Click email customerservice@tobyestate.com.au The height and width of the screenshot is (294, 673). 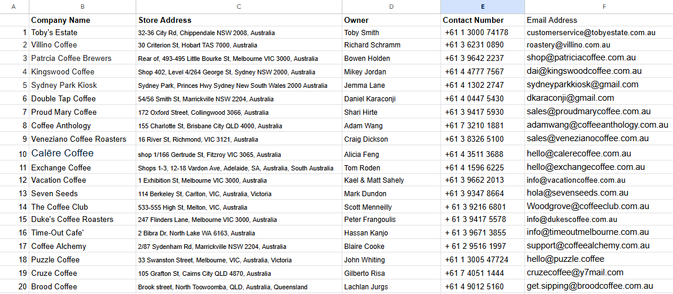pyautogui.click(x=599, y=33)
